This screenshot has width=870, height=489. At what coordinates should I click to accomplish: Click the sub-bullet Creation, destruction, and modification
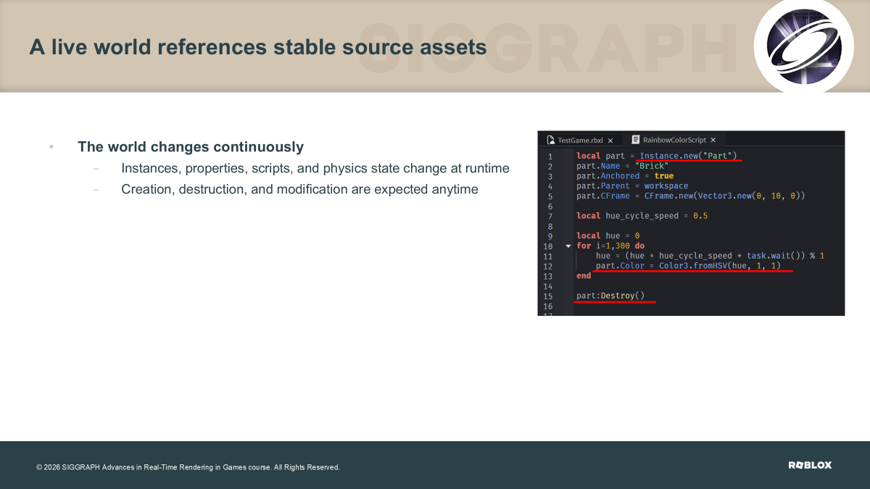(x=299, y=190)
